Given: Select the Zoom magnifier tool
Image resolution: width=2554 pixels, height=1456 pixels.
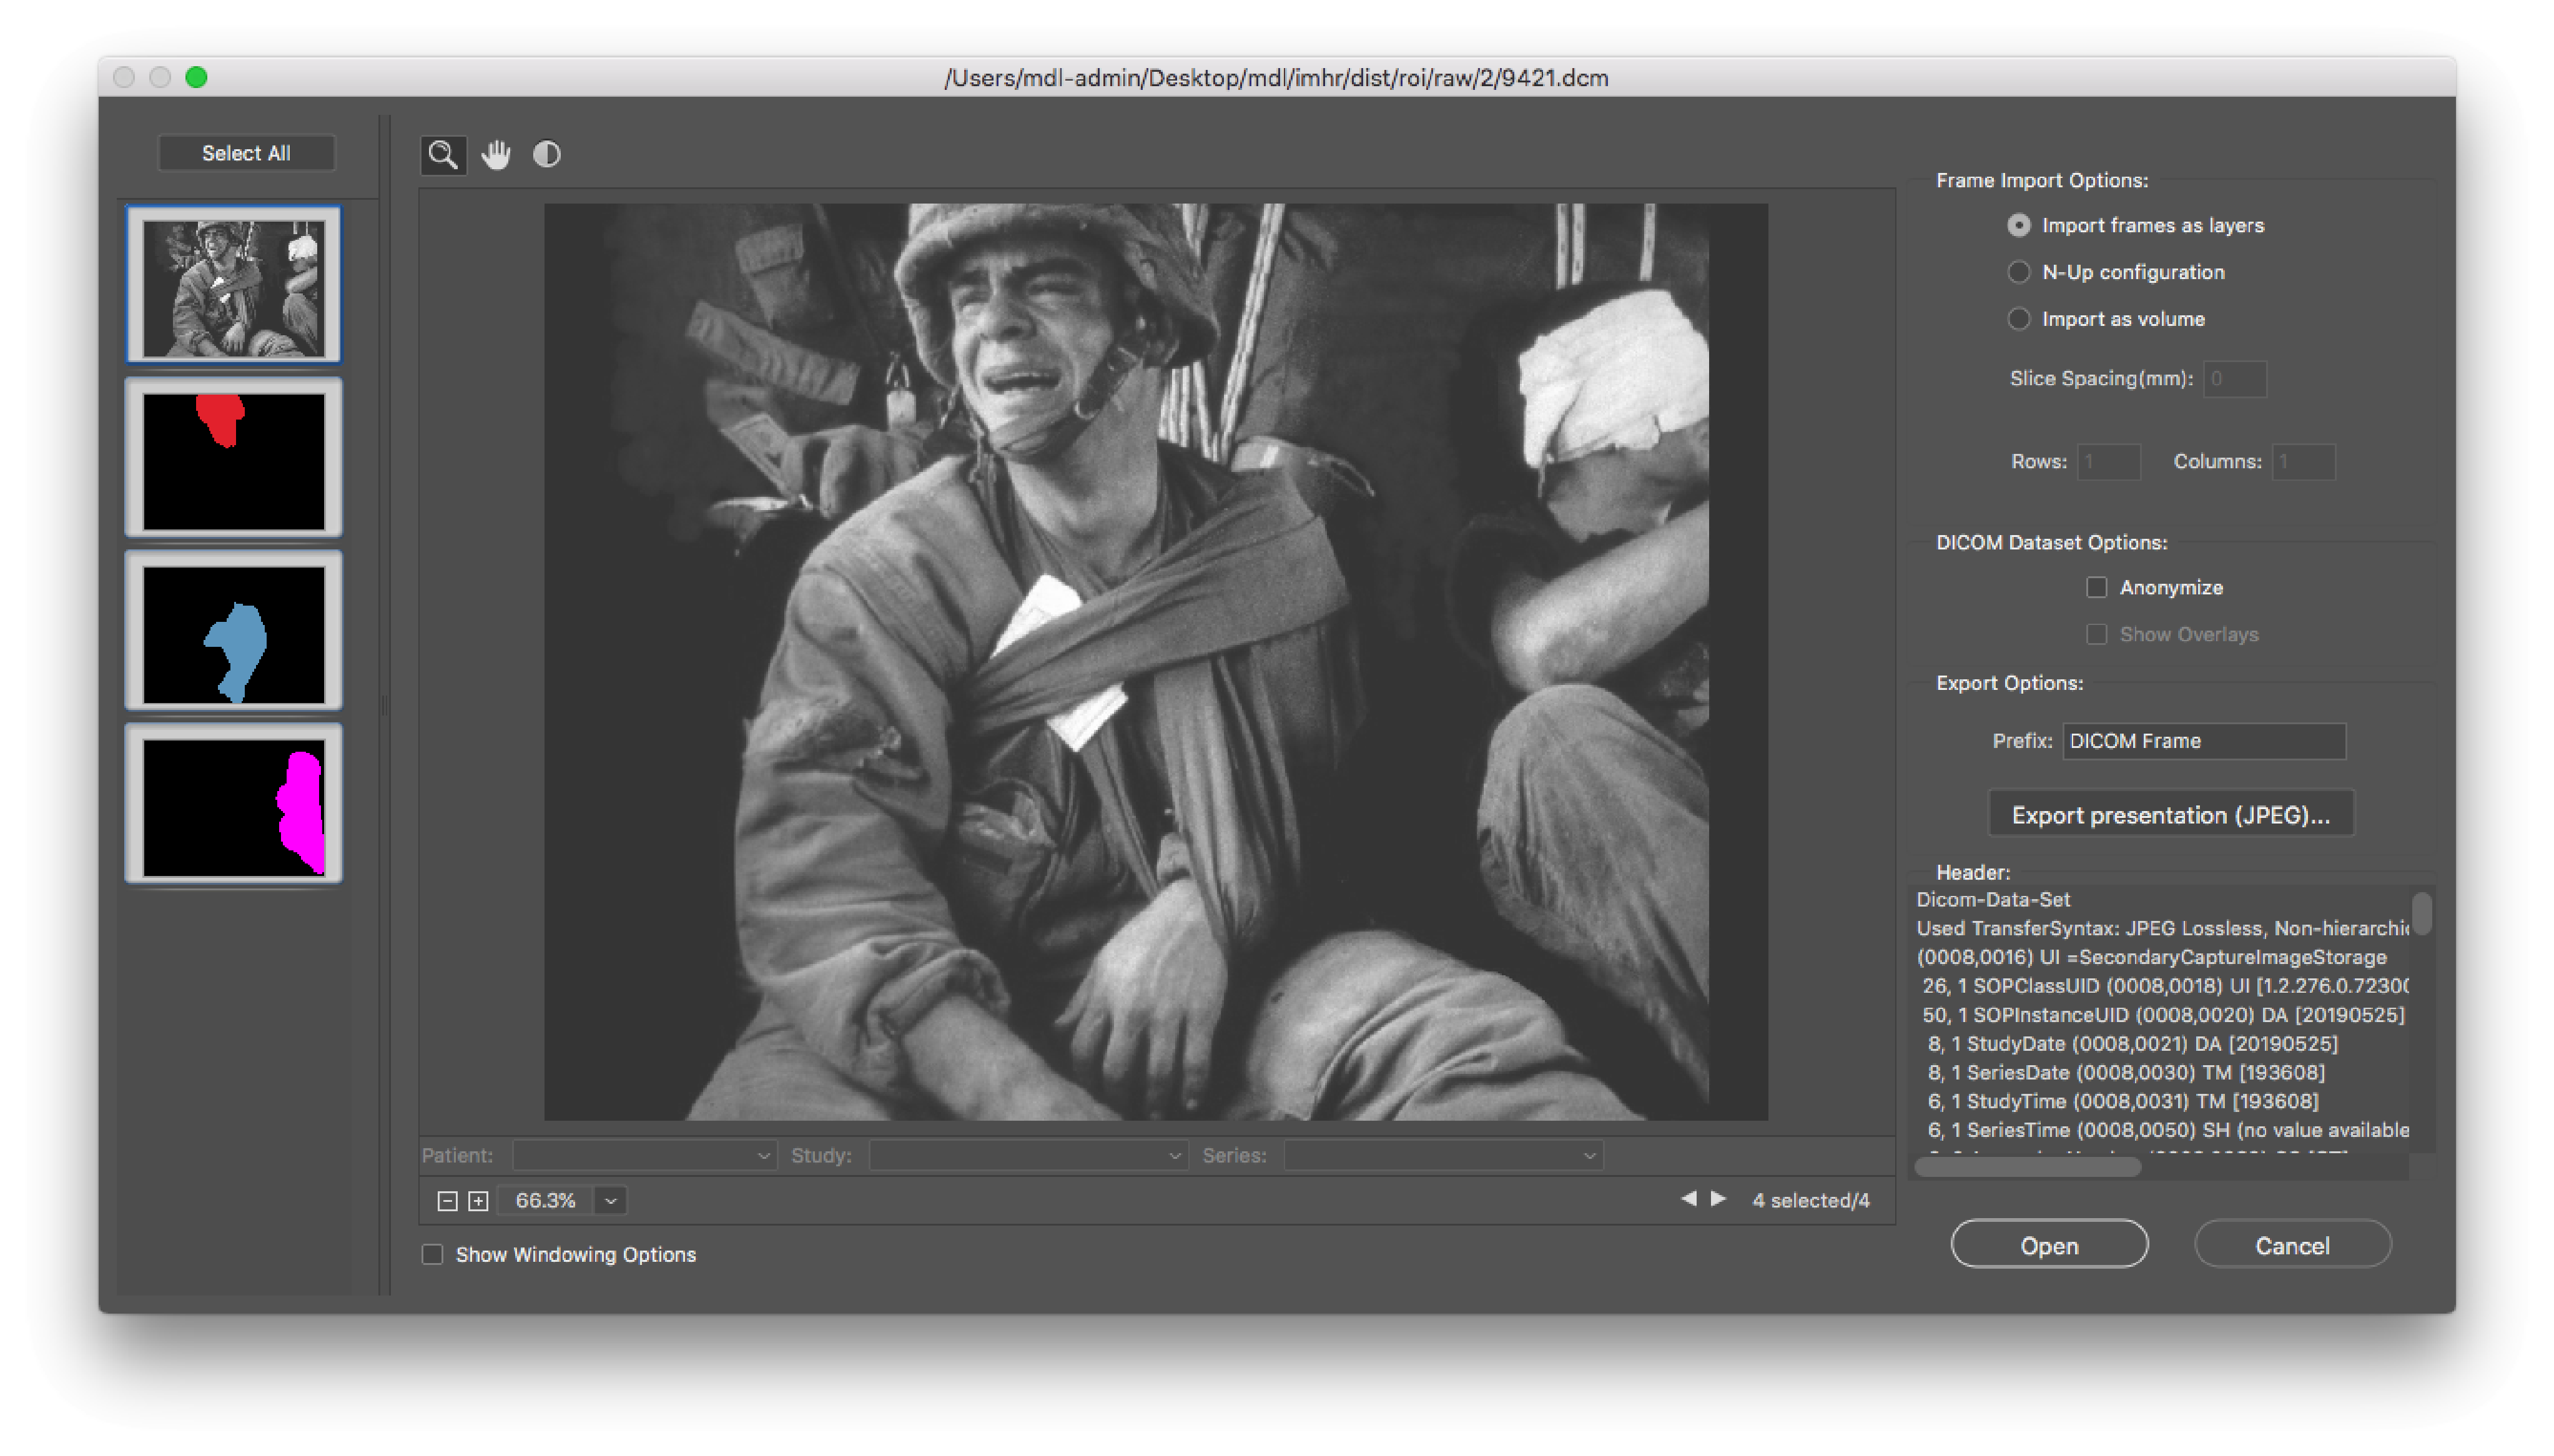Looking at the screenshot, I should [x=443, y=155].
